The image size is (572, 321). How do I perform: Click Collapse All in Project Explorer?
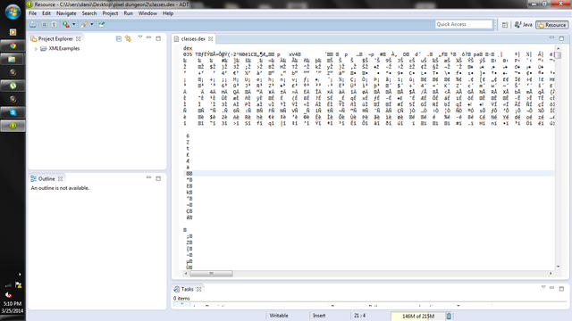[x=119, y=38]
